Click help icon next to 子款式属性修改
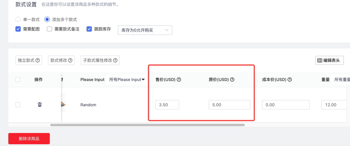 click(x=115, y=60)
